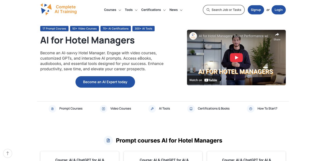Click the Certifications & Books book icon
This screenshot has height=161, width=326.
point(191,109)
